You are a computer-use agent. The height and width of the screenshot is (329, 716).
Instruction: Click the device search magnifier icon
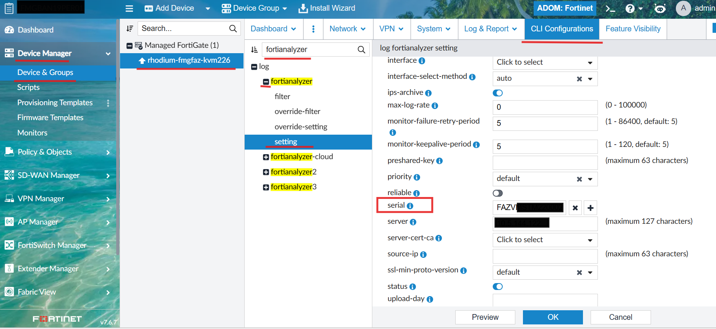click(x=233, y=28)
